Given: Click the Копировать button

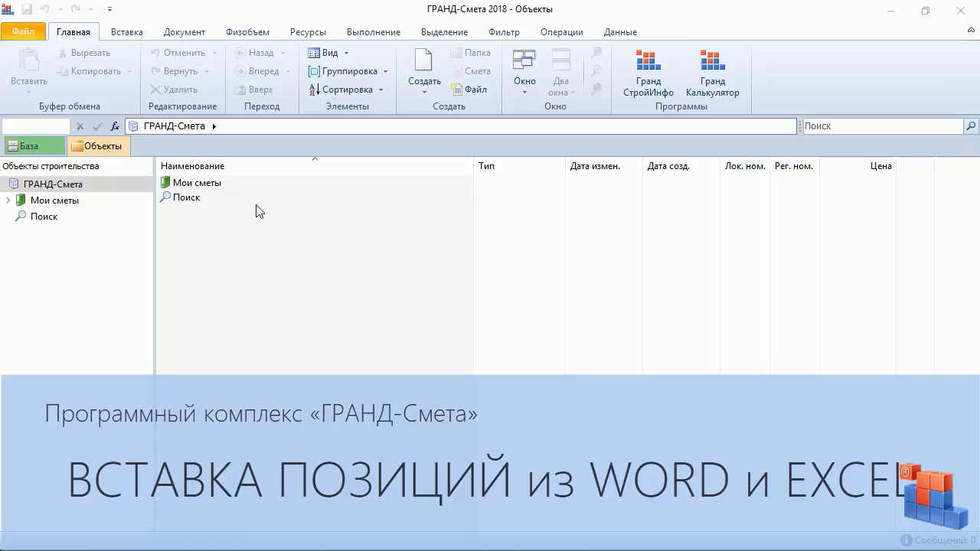Looking at the screenshot, I should [89, 71].
